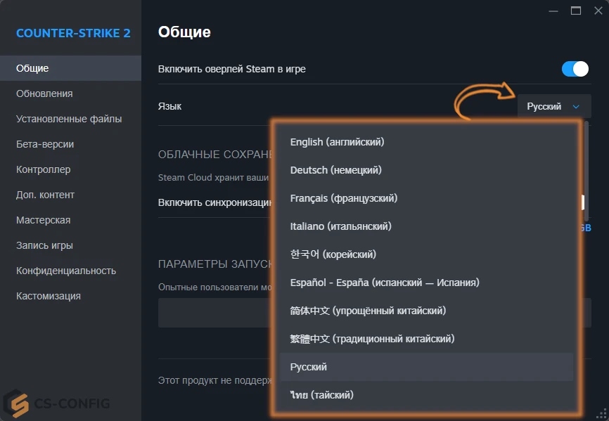Open the Контроллер settings
This screenshot has height=421, width=609.
coord(44,169)
